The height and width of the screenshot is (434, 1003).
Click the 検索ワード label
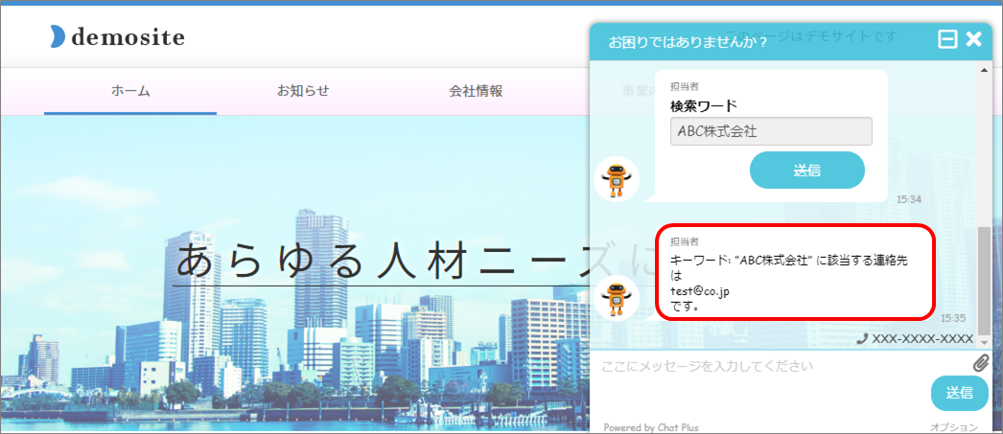tap(704, 105)
